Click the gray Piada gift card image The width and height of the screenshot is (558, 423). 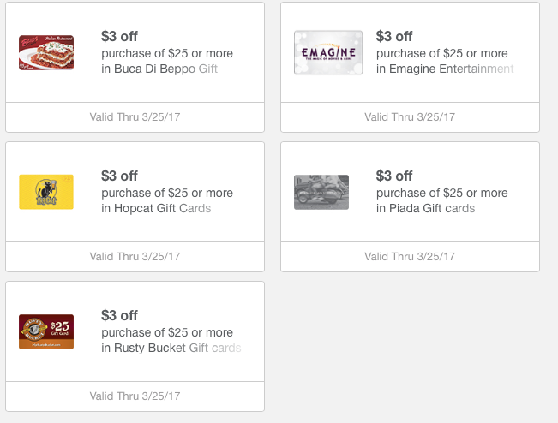[321, 192]
